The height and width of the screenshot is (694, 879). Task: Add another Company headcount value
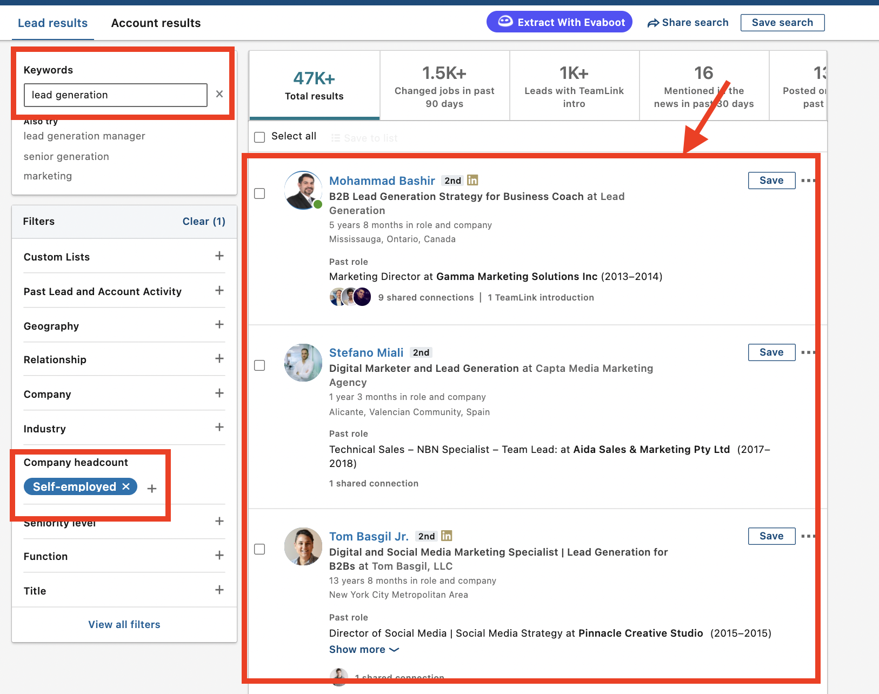click(152, 489)
